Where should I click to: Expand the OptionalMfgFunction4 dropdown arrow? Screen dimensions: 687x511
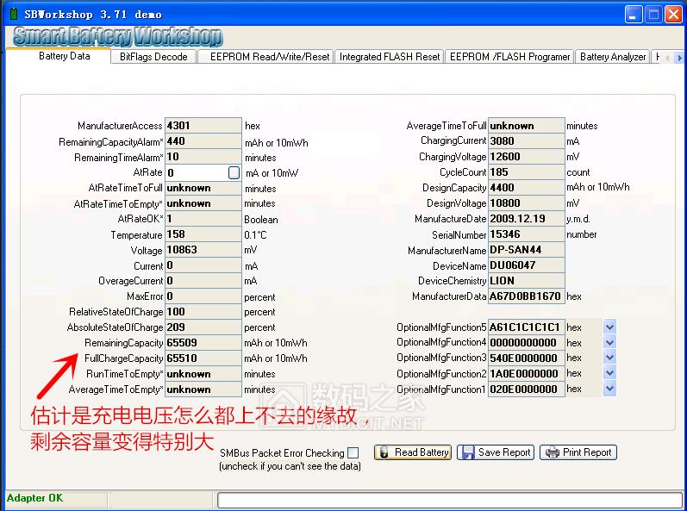point(609,343)
